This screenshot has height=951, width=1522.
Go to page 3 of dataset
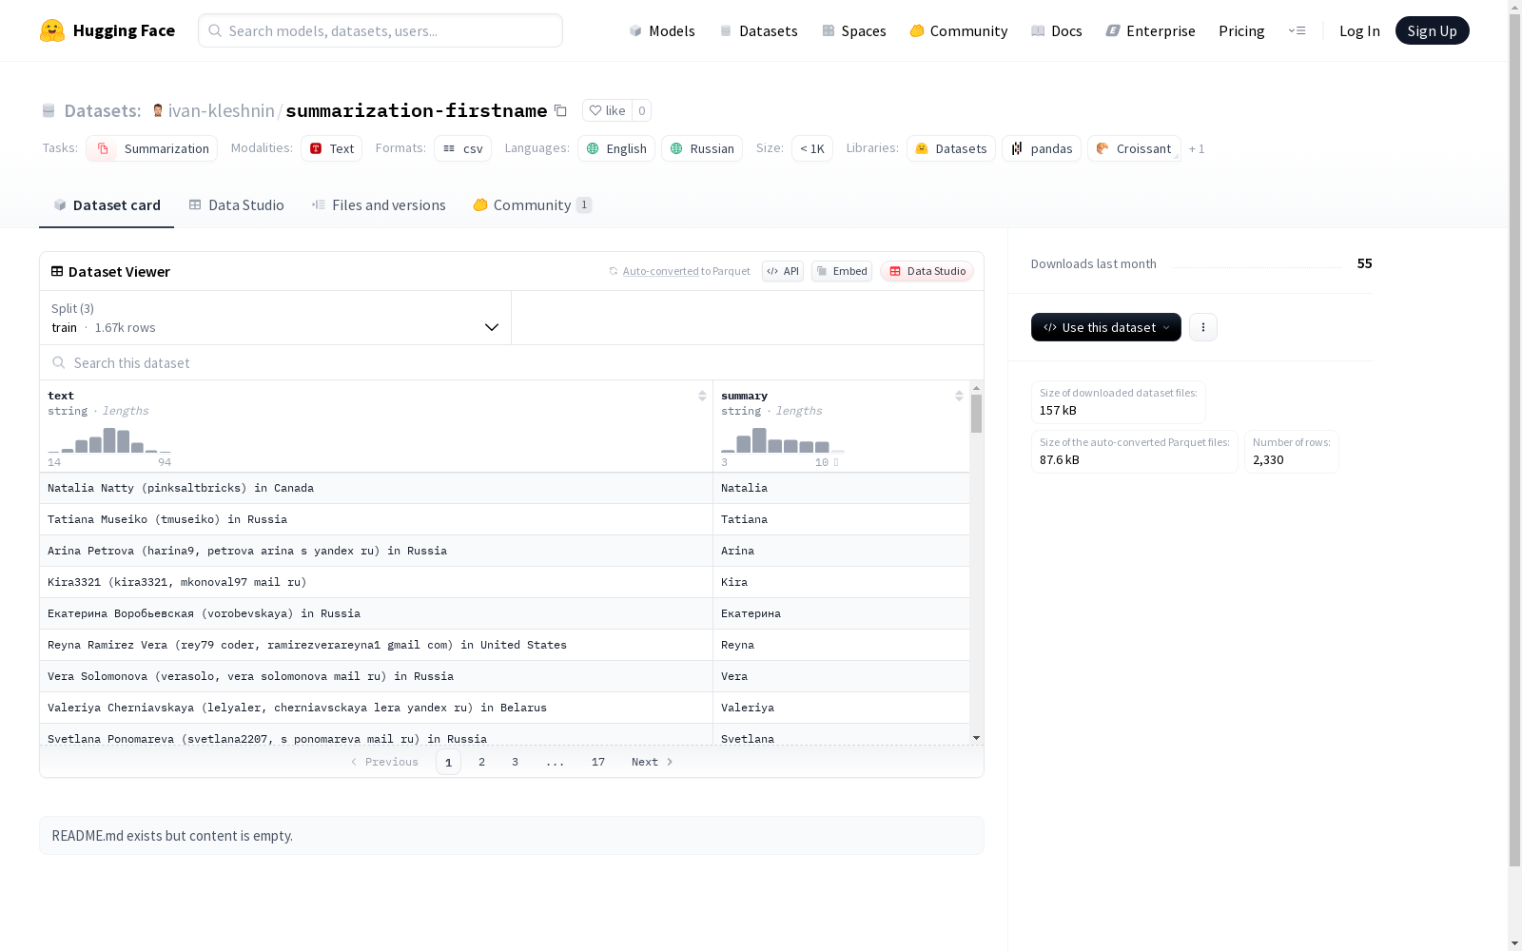pos(515,762)
